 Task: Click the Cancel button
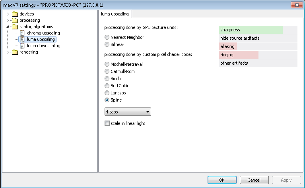point(254,180)
